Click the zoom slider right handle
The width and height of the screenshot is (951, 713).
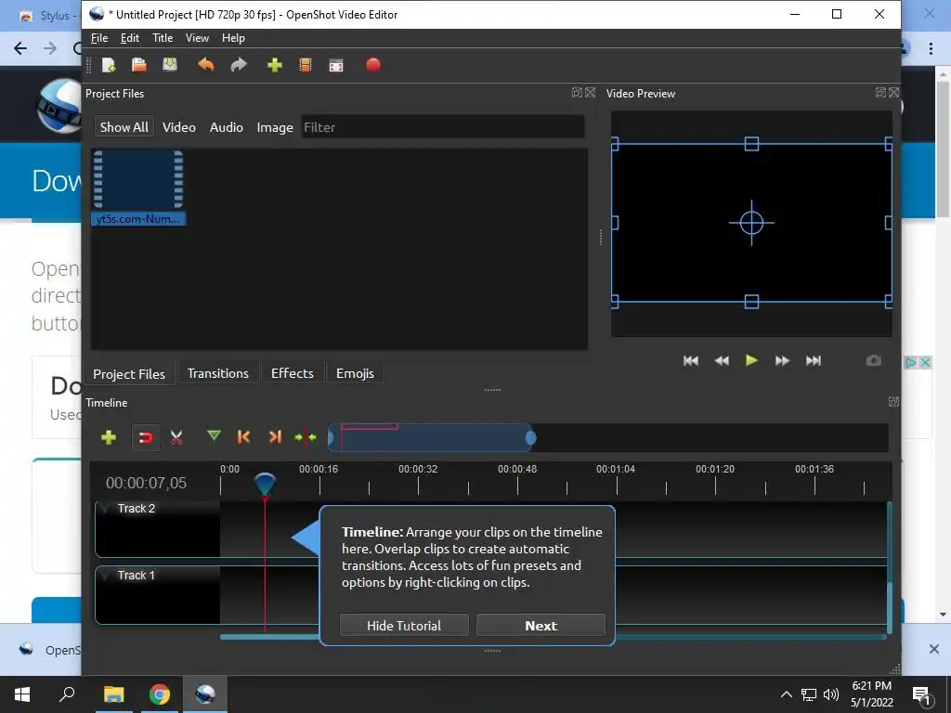pos(530,437)
